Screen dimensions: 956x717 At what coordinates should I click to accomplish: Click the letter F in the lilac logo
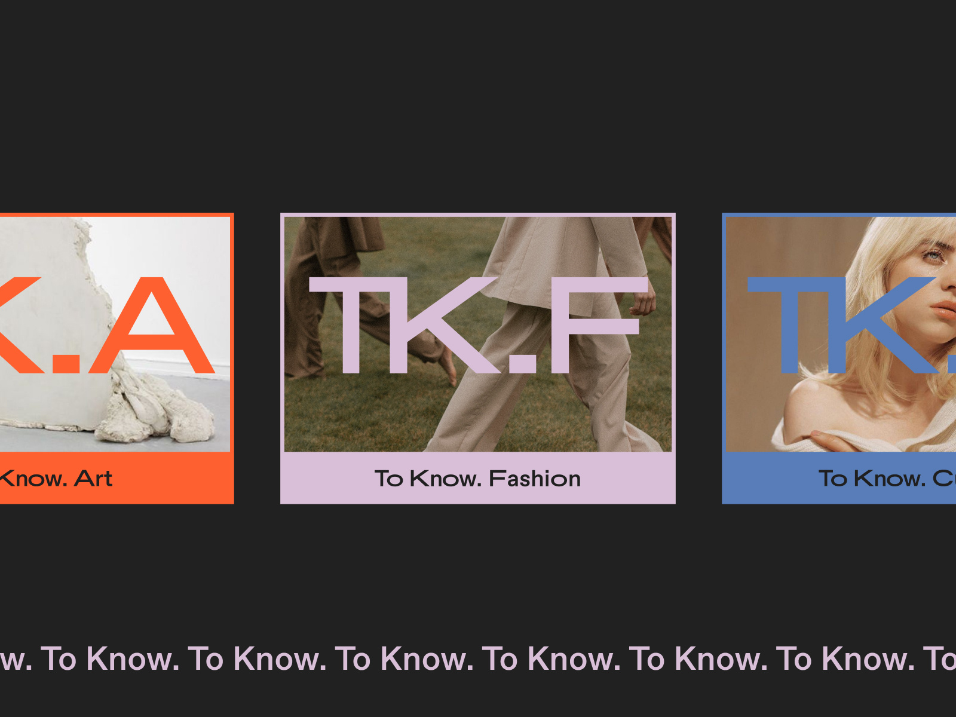click(x=597, y=326)
